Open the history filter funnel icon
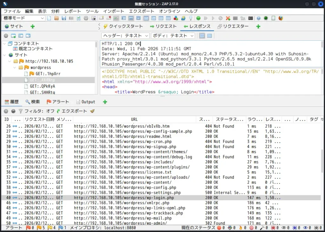 tap(20, 111)
